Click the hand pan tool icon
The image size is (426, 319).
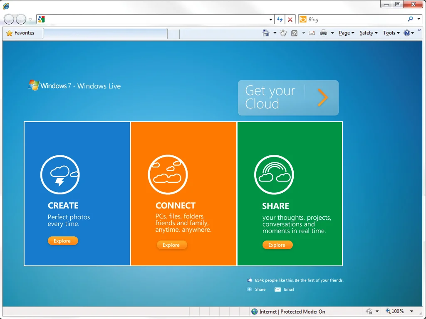coord(283,33)
